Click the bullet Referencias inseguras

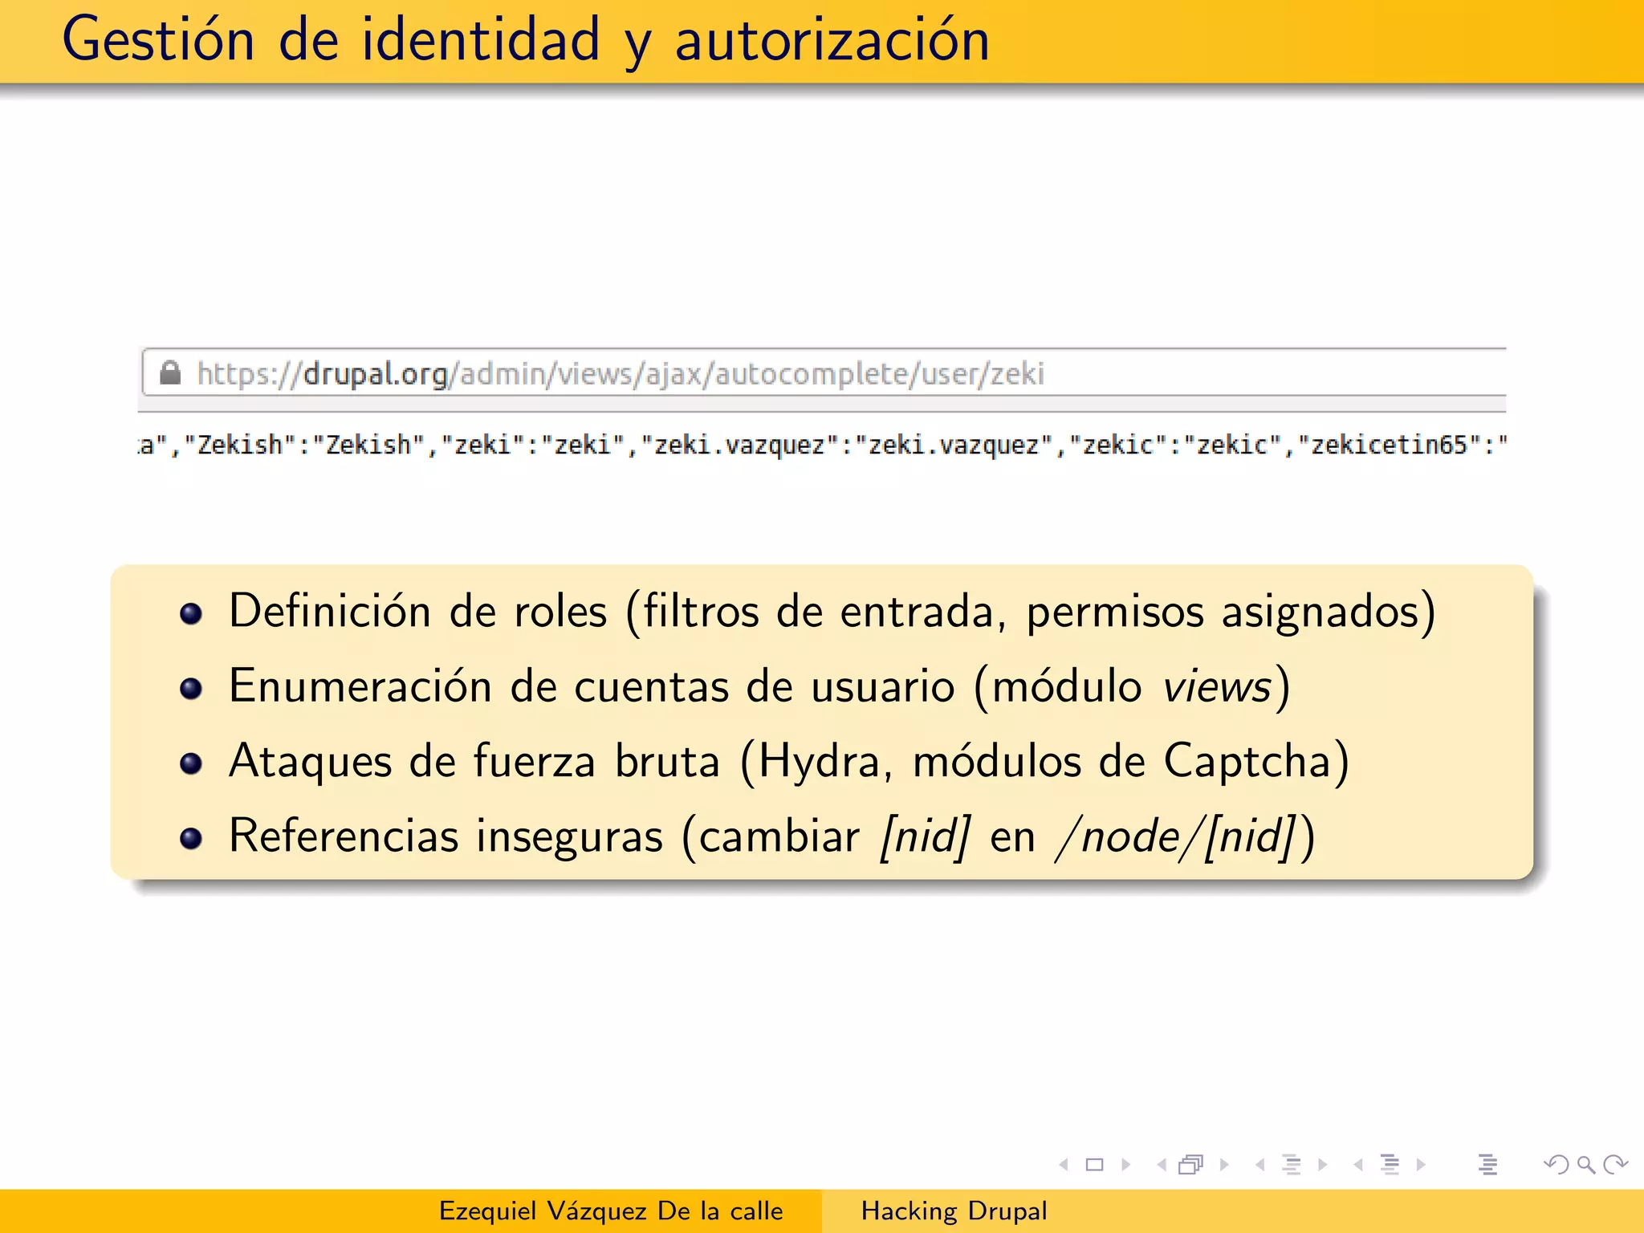tap(771, 836)
